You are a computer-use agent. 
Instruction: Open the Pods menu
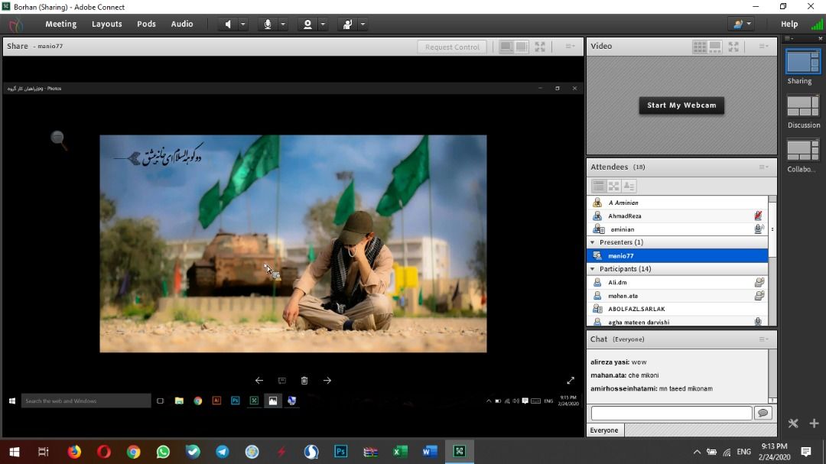tap(146, 24)
